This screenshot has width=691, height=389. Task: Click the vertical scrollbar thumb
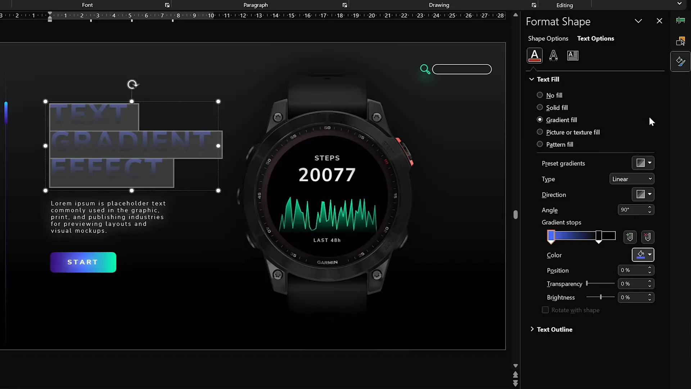(515, 215)
